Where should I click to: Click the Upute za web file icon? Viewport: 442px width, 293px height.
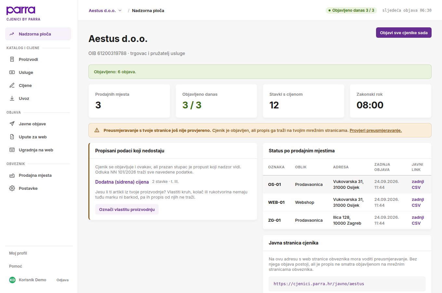pos(12,137)
